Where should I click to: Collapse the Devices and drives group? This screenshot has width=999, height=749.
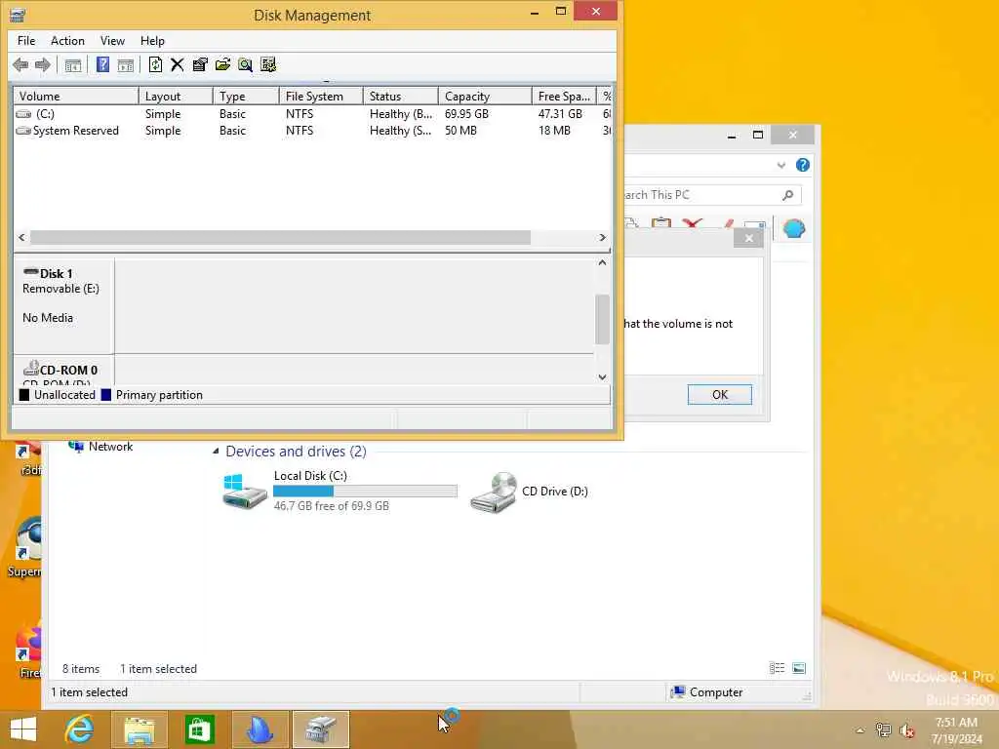point(216,452)
